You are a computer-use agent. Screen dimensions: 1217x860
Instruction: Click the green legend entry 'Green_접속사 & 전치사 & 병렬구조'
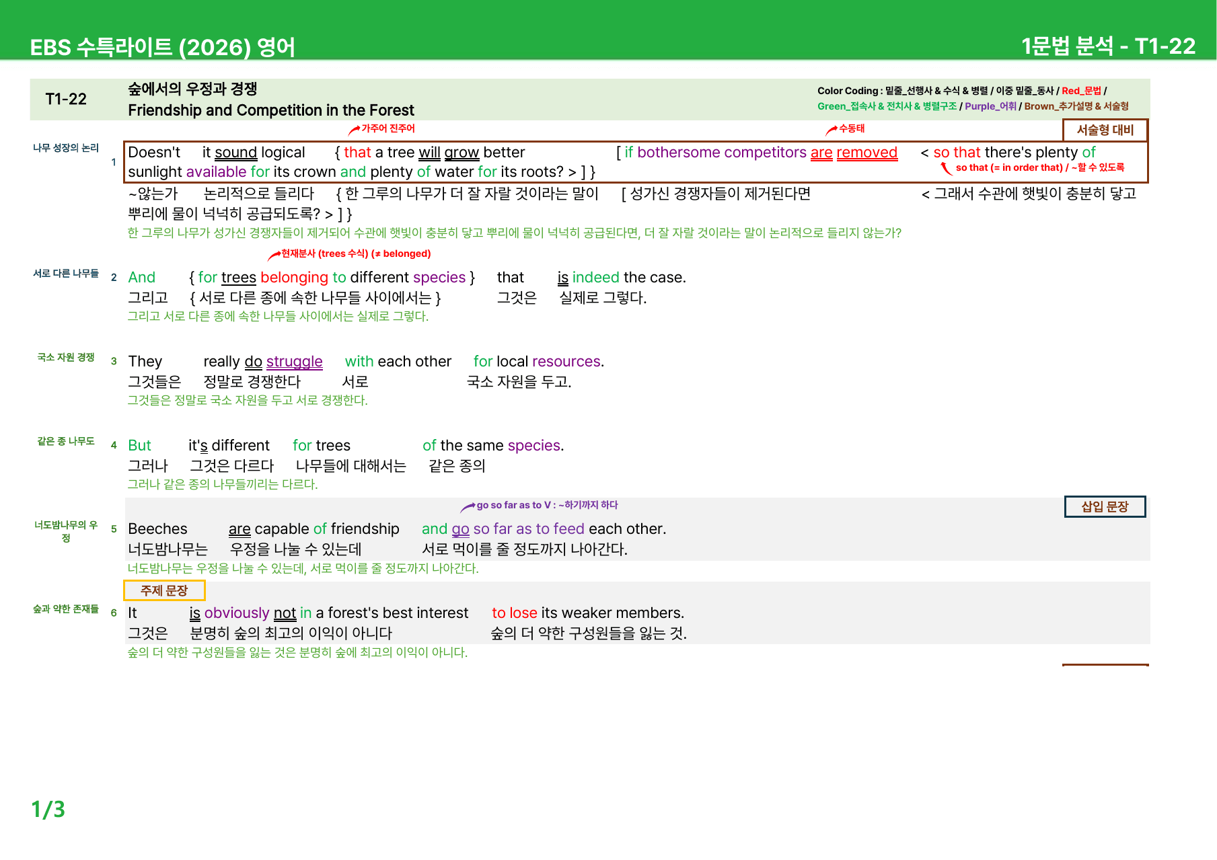[887, 106]
